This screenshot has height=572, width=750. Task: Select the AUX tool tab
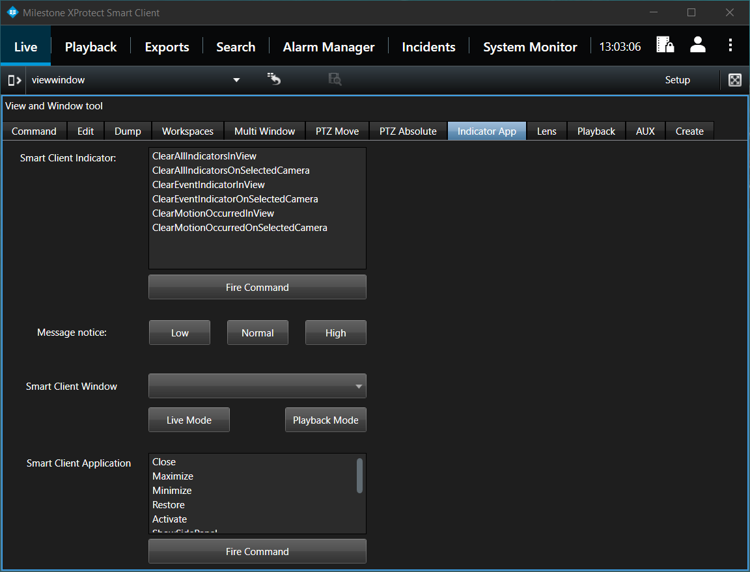(x=645, y=131)
